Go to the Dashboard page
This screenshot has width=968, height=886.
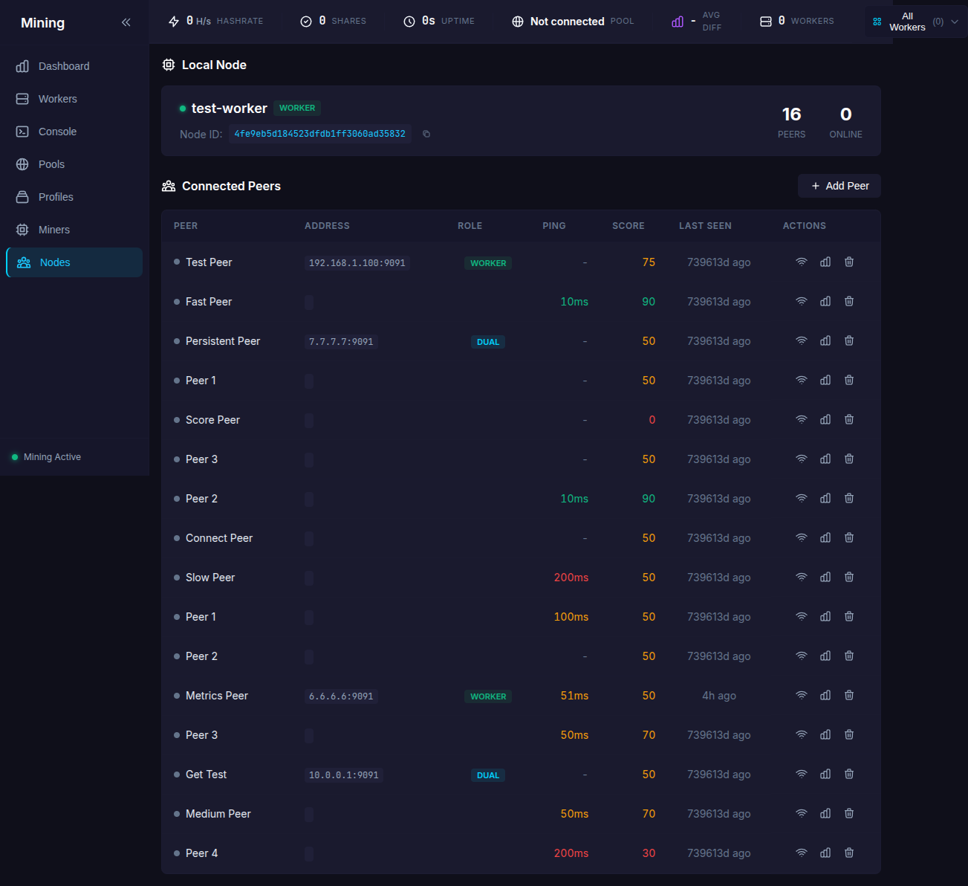(x=64, y=66)
